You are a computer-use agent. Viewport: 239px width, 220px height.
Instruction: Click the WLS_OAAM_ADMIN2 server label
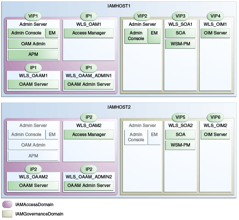[89, 177]
